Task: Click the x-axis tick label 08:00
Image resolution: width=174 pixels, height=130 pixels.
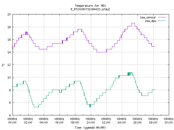Action: pos(75,122)
